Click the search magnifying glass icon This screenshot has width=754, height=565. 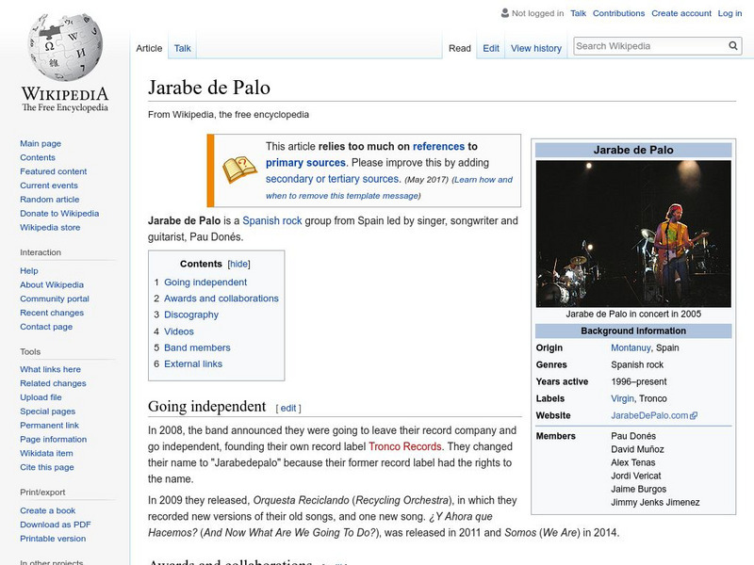[733, 46]
